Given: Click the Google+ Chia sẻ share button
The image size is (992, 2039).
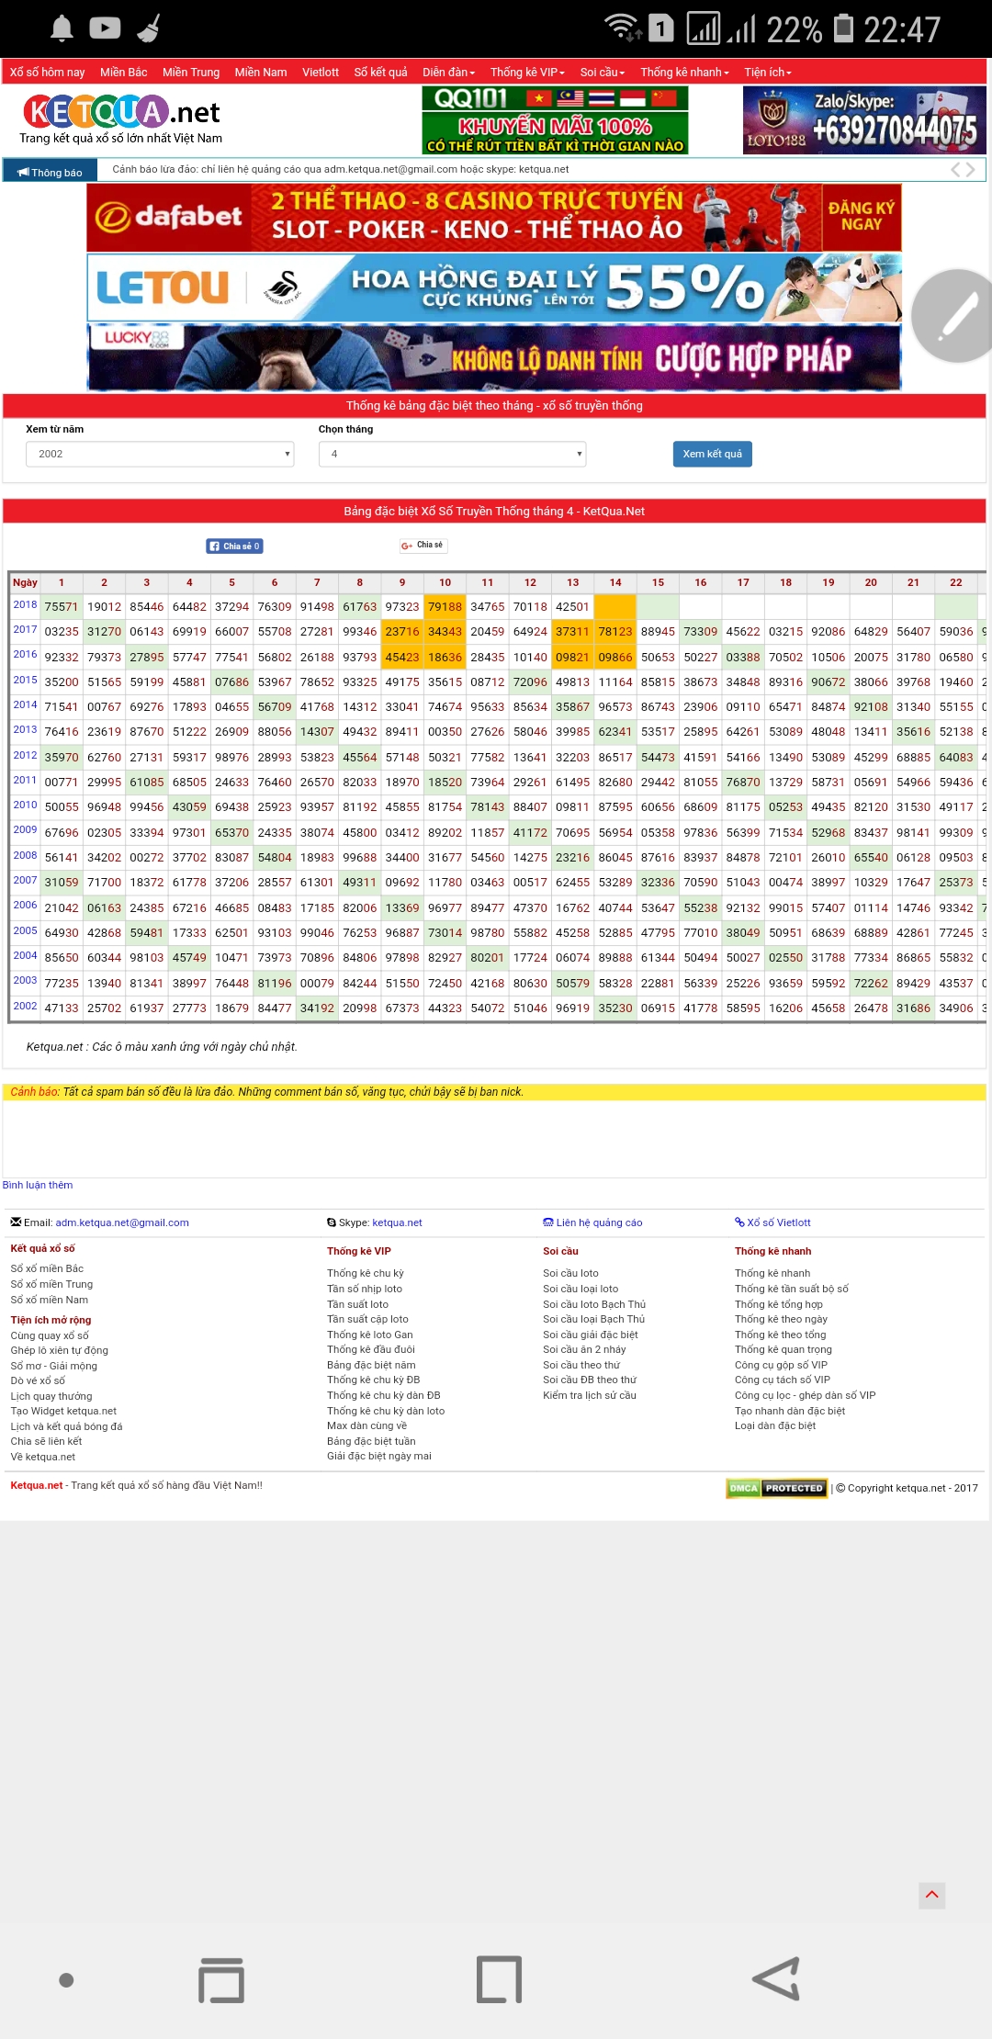Looking at the screenshot, I should pos(423,546).
